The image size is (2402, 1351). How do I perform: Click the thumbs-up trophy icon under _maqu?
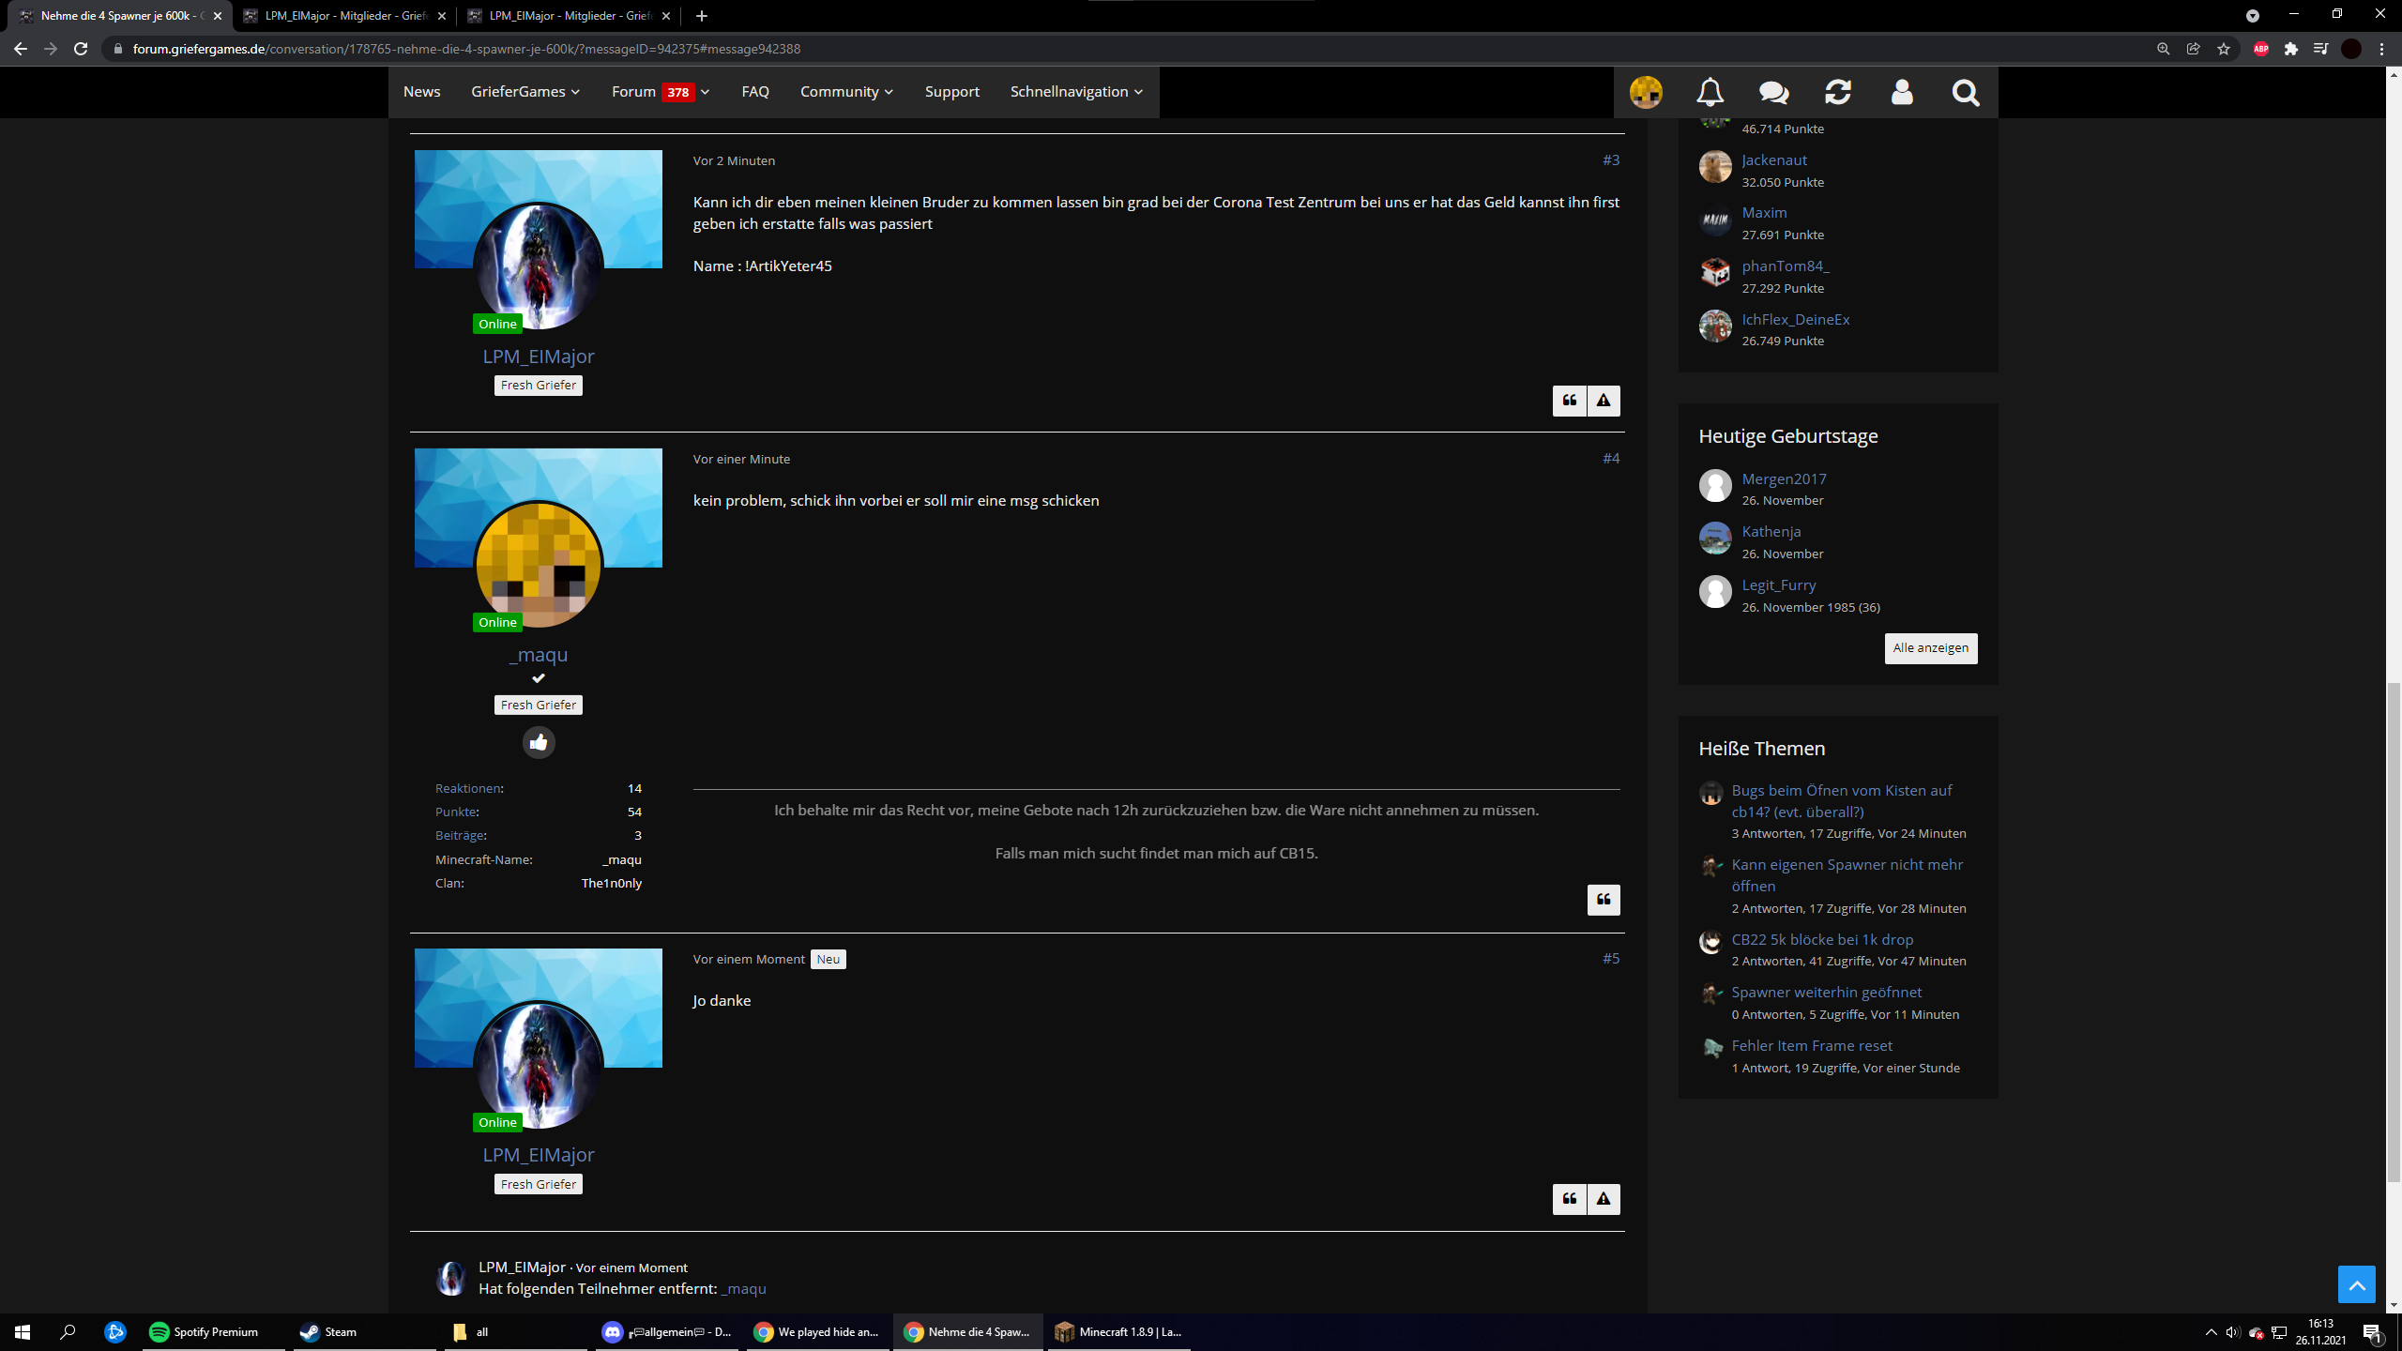539,742
